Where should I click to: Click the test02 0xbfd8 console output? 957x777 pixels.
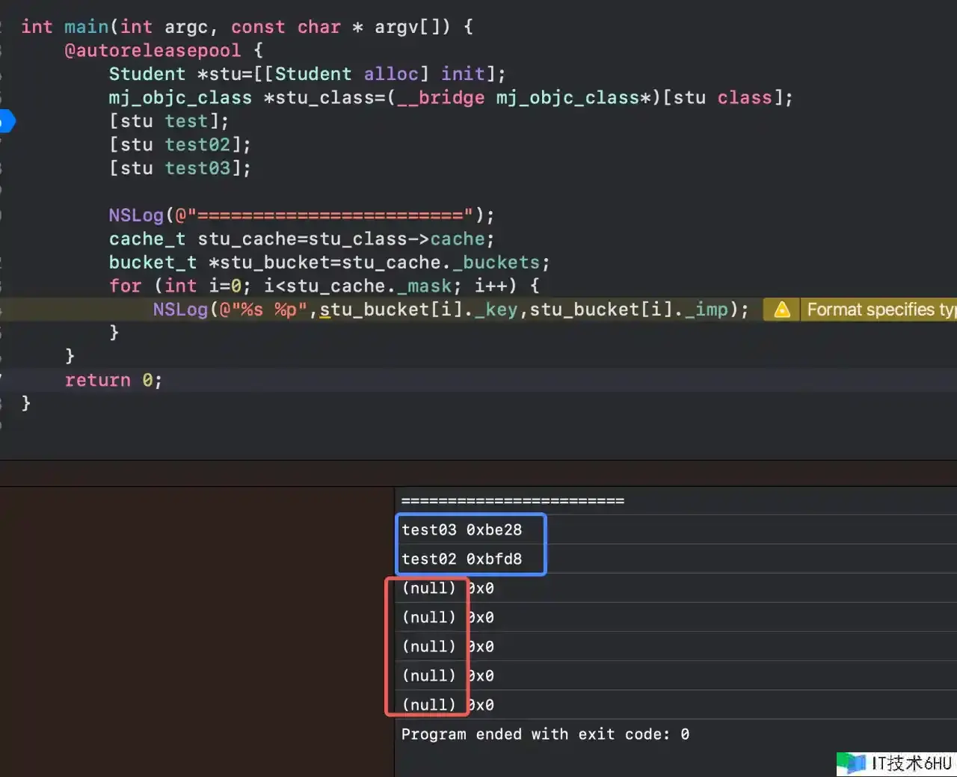(x=461, y=559)
